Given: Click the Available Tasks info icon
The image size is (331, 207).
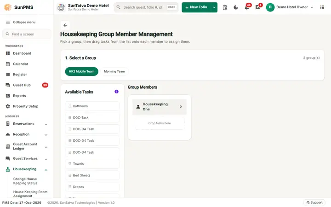Looking at the screenshot, I should 116,92.
